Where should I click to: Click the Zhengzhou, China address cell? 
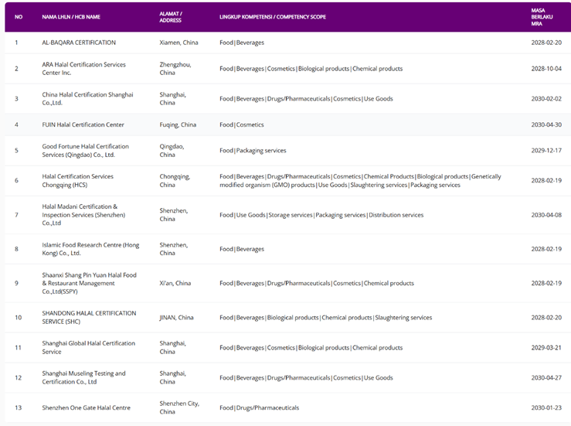click(175, 69)
